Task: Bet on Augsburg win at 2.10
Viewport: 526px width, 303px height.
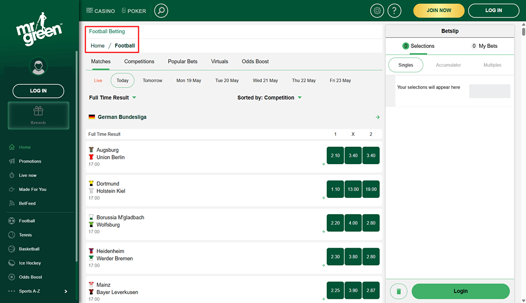Action: click(x=336, y=155)
